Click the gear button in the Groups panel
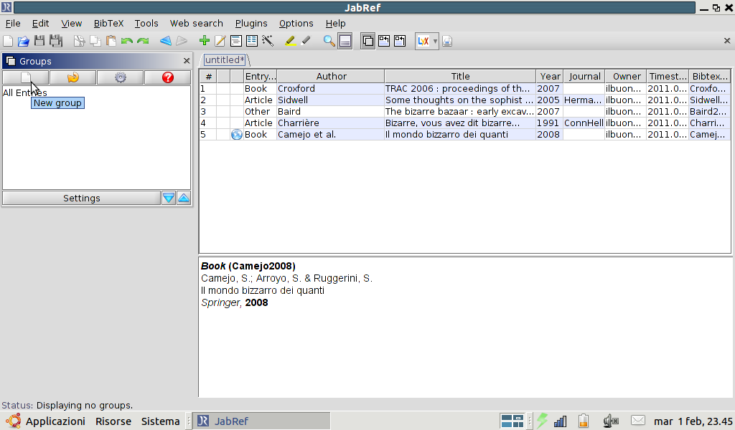735x430 pixels. pyautogui.click(x=121, y=77)
